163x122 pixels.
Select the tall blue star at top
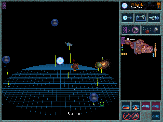click(x=55, y=23)
